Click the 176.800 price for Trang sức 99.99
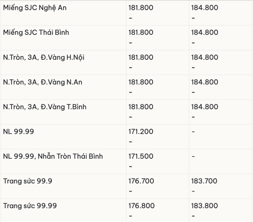 point(141,206)
